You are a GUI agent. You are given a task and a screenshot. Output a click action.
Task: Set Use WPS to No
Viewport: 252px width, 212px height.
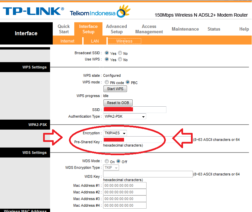[x=120, y=59]
